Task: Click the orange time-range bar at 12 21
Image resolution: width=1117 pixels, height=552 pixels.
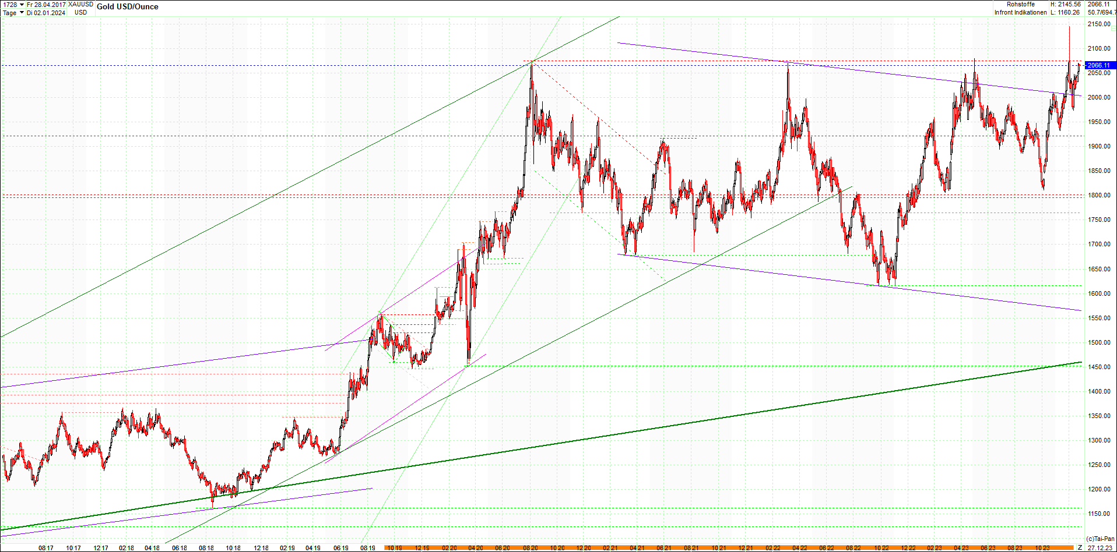Action: coord(745,548)
